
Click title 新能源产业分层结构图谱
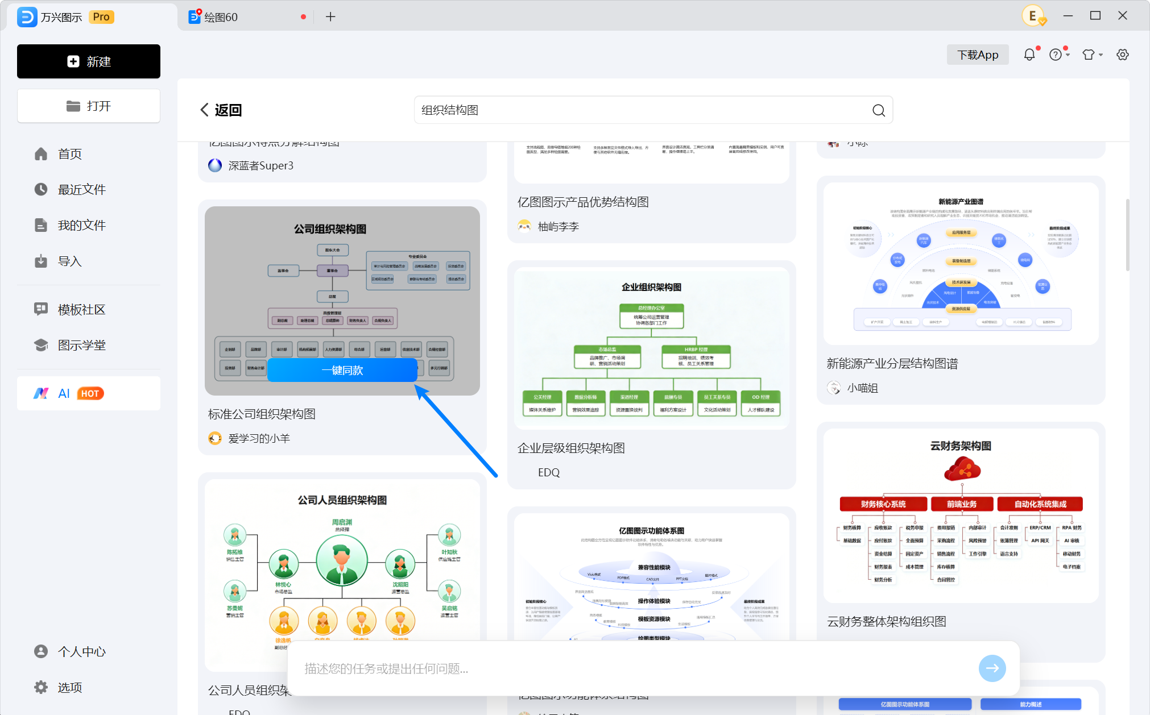[x=892, y=364]
